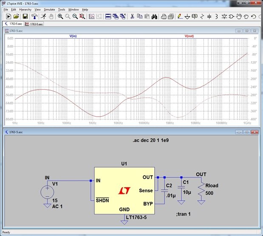263x236 pixels.
Task: Click the Cut scissors tool
Action: 132,17
